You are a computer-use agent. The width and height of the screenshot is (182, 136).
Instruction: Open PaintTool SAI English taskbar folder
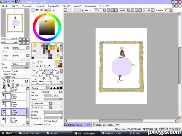(30, 133)
